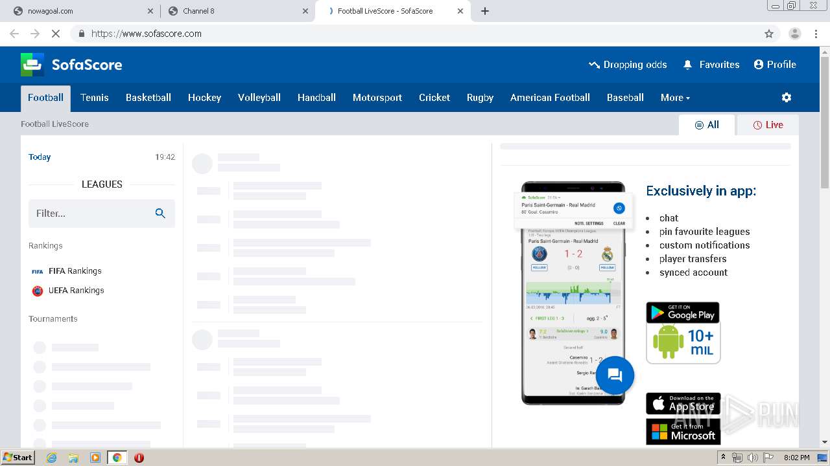Open a new browser tab
Viewport: 830px width, 466px height.
coord(485,11)
